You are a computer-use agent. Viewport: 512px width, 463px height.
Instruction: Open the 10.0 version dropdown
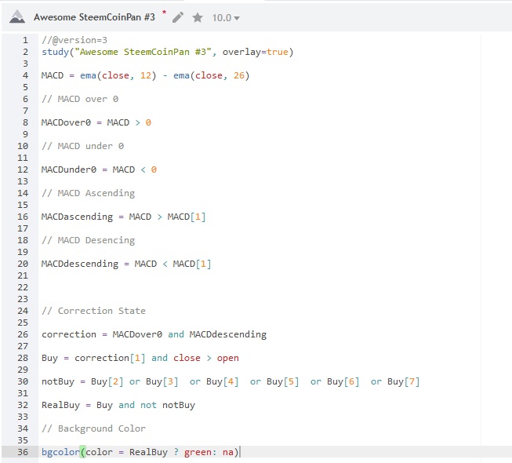pyautogui.click(x=226, y=17)
